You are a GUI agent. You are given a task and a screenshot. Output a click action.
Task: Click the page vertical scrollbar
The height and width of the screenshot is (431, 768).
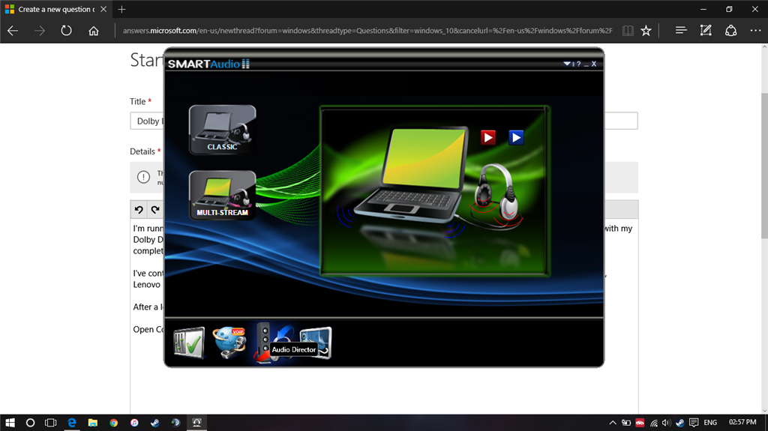(764, 165)
